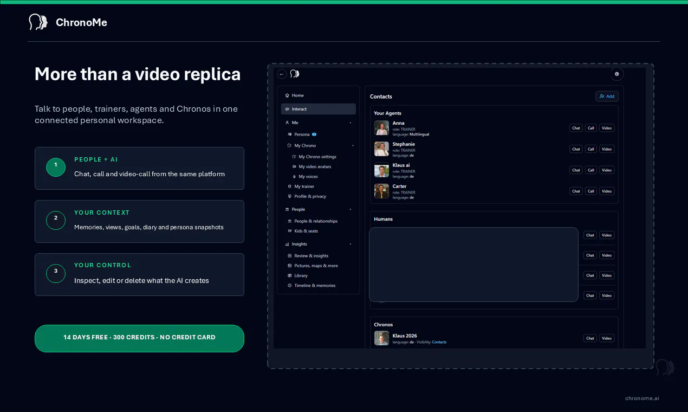Open Chat with Stephanie
The height and width of the screenshot is (412, 688).
point(576,149)
